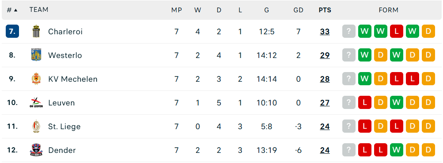Click the Dender club crest icon
Screen dimensions: 443x163
(x=36, y=150)
